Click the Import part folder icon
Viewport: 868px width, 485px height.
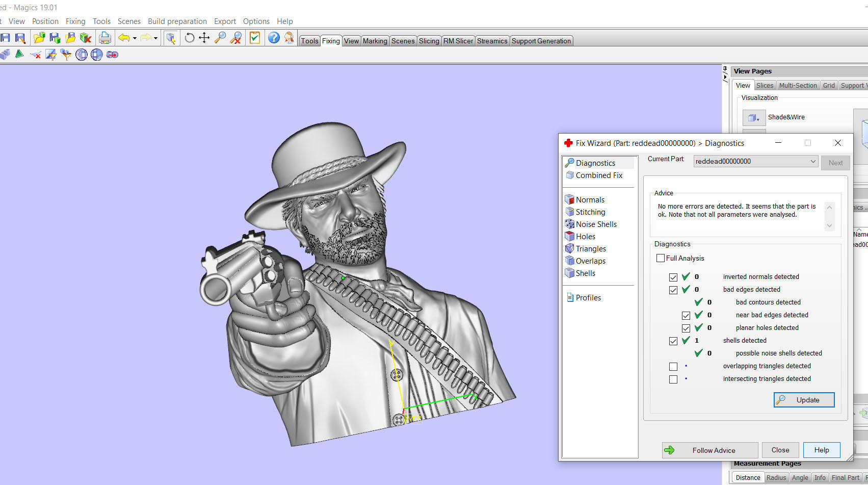39,38
